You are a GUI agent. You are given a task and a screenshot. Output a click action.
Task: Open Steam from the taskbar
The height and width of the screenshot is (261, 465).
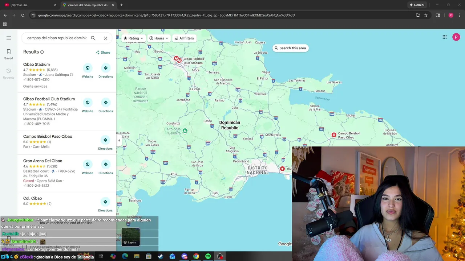point(161,256)
